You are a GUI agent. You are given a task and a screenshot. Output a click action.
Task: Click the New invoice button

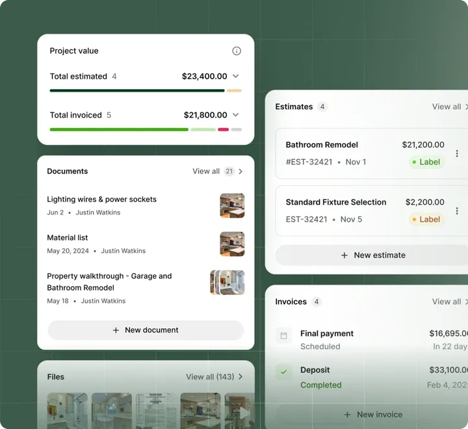click(x=372, y=414)
